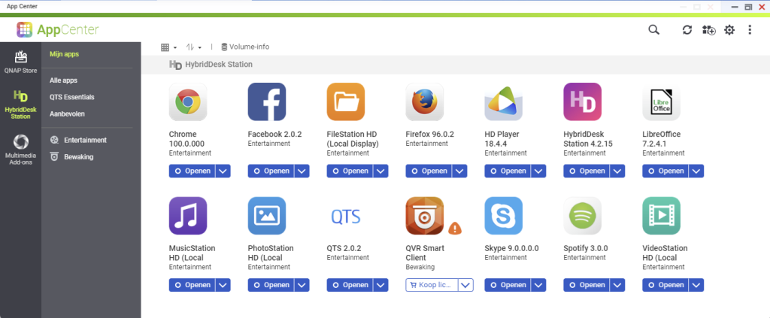Open the sort order dropdown
770x318 pixels.
tap(194, 47)
